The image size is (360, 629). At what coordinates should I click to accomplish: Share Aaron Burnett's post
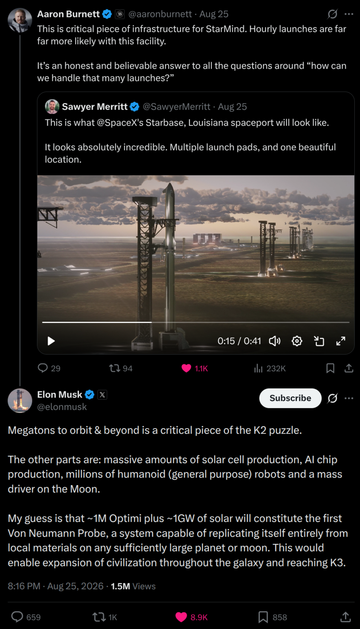[349, 368]
